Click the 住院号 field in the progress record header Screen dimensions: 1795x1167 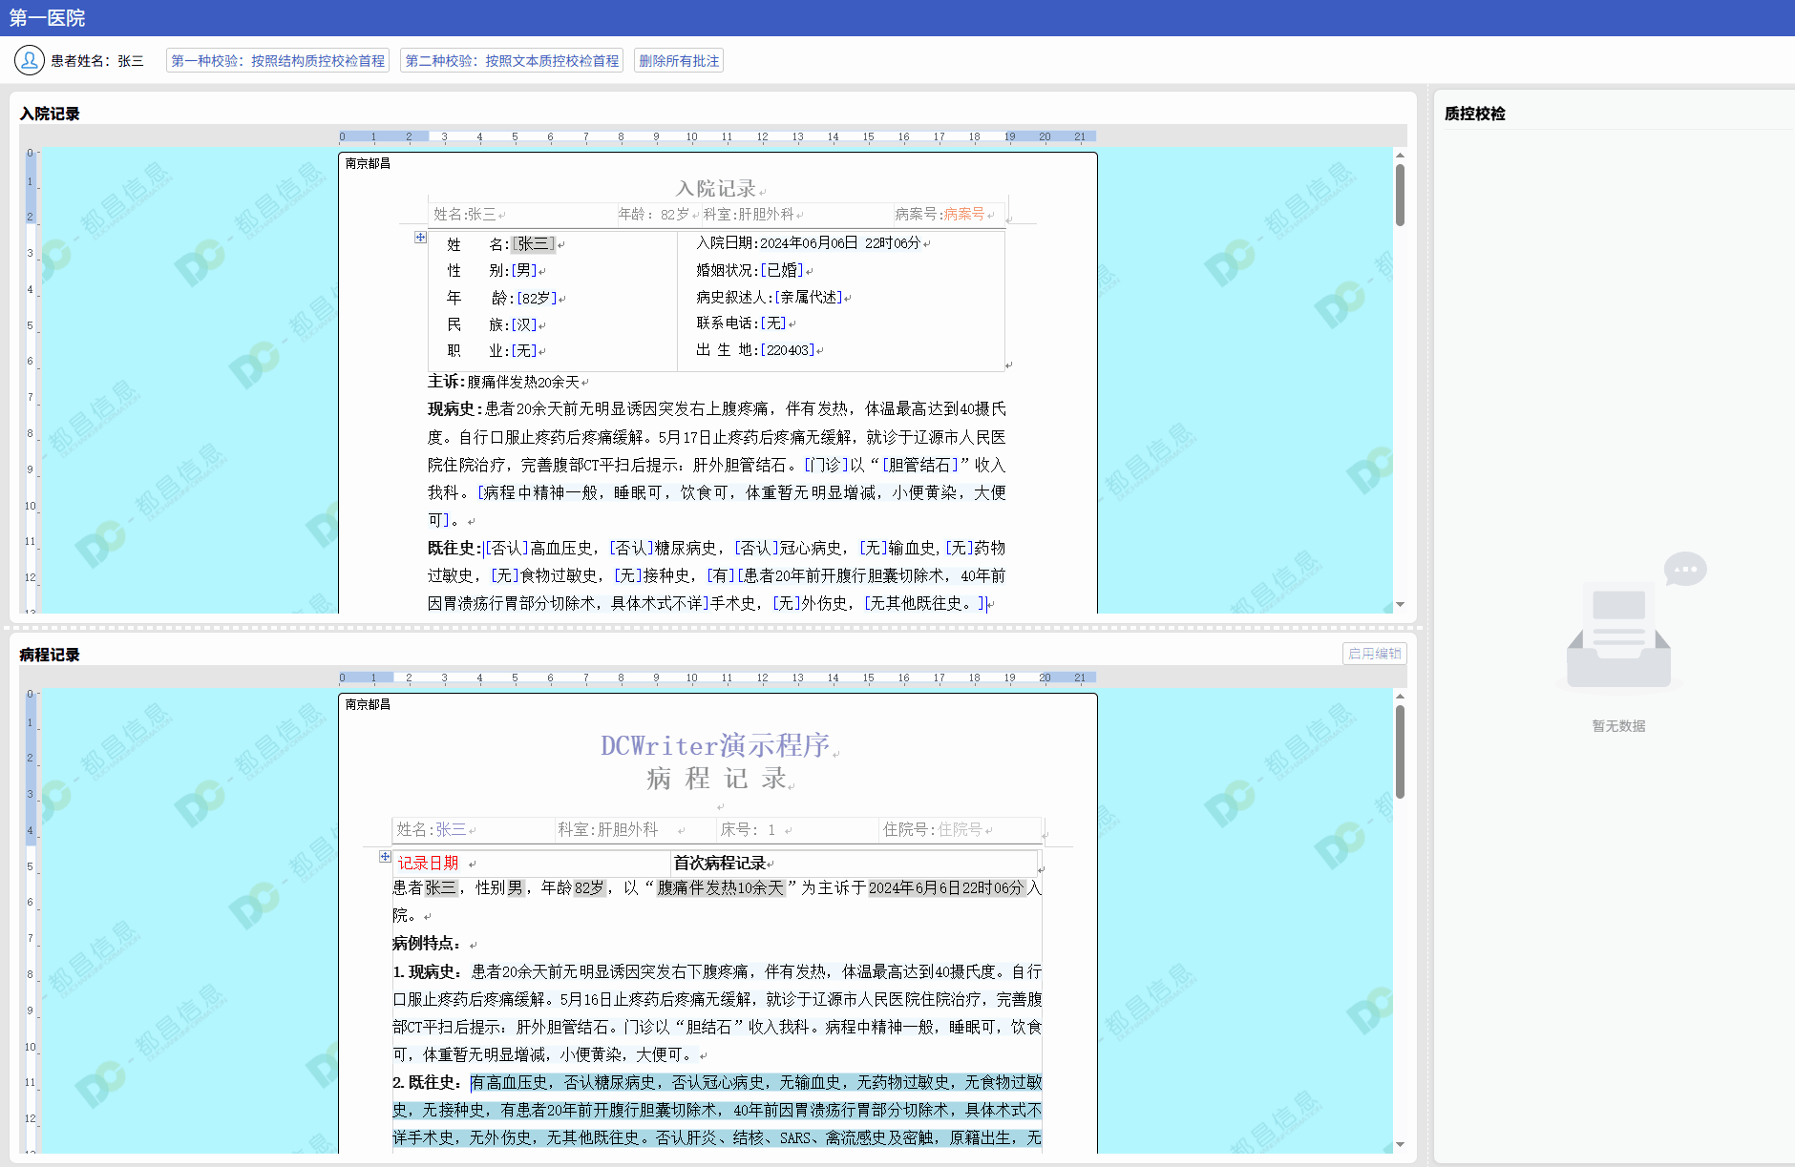(x=959, y=829)
